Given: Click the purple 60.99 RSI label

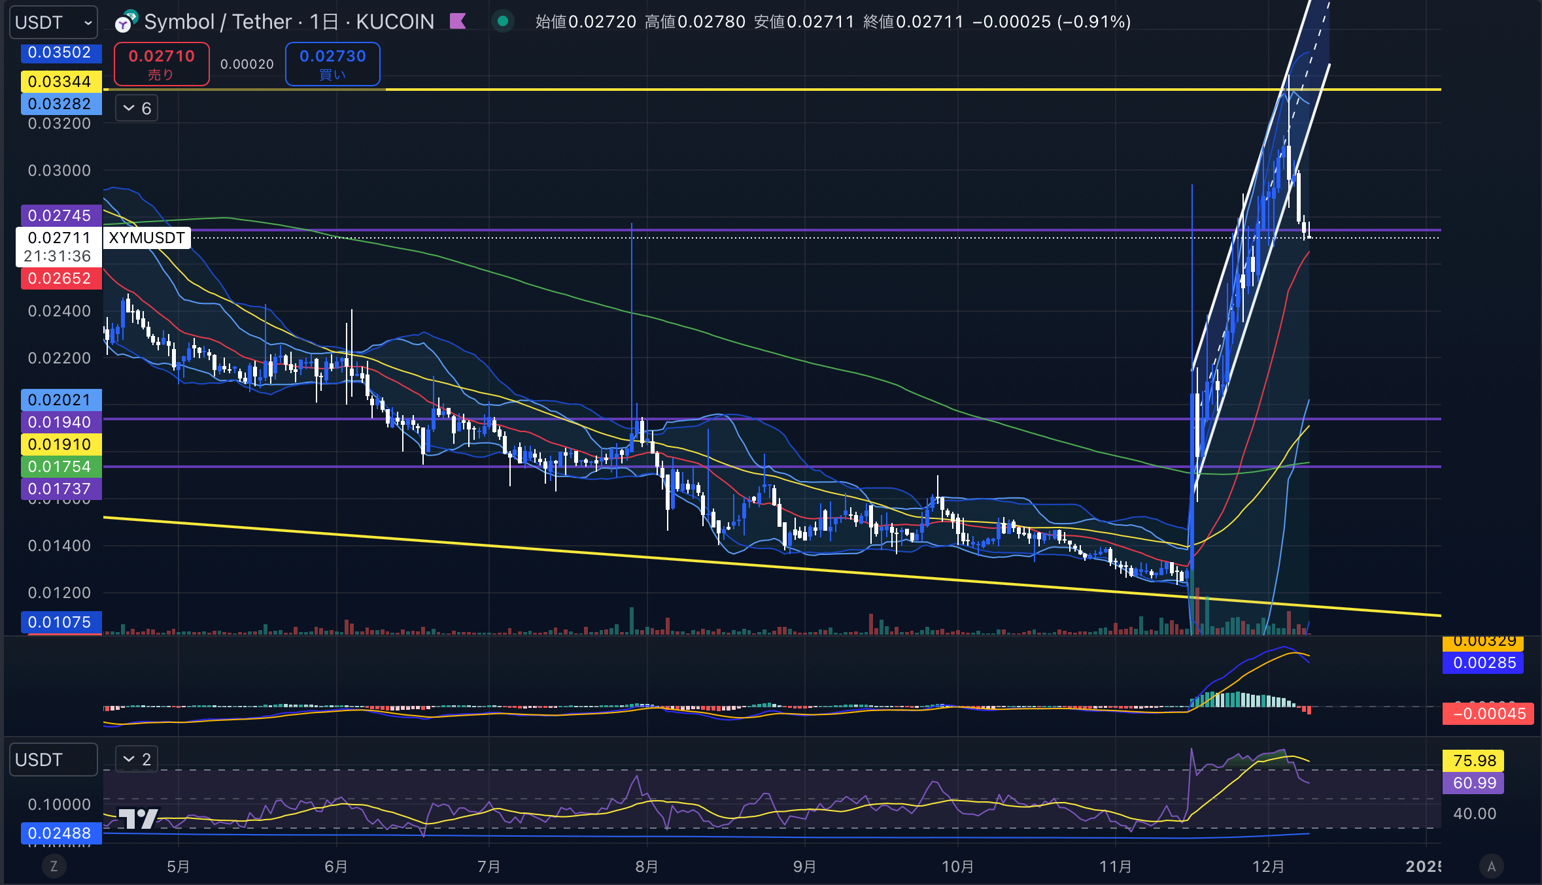Looking at the screenshot, I should (x=1473, y=783).
